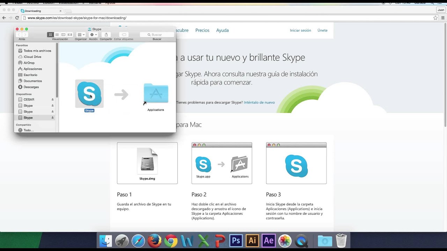Click the Chrome address bar URL

77,18
